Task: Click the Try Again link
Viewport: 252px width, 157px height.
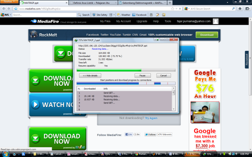Action: 151,118
